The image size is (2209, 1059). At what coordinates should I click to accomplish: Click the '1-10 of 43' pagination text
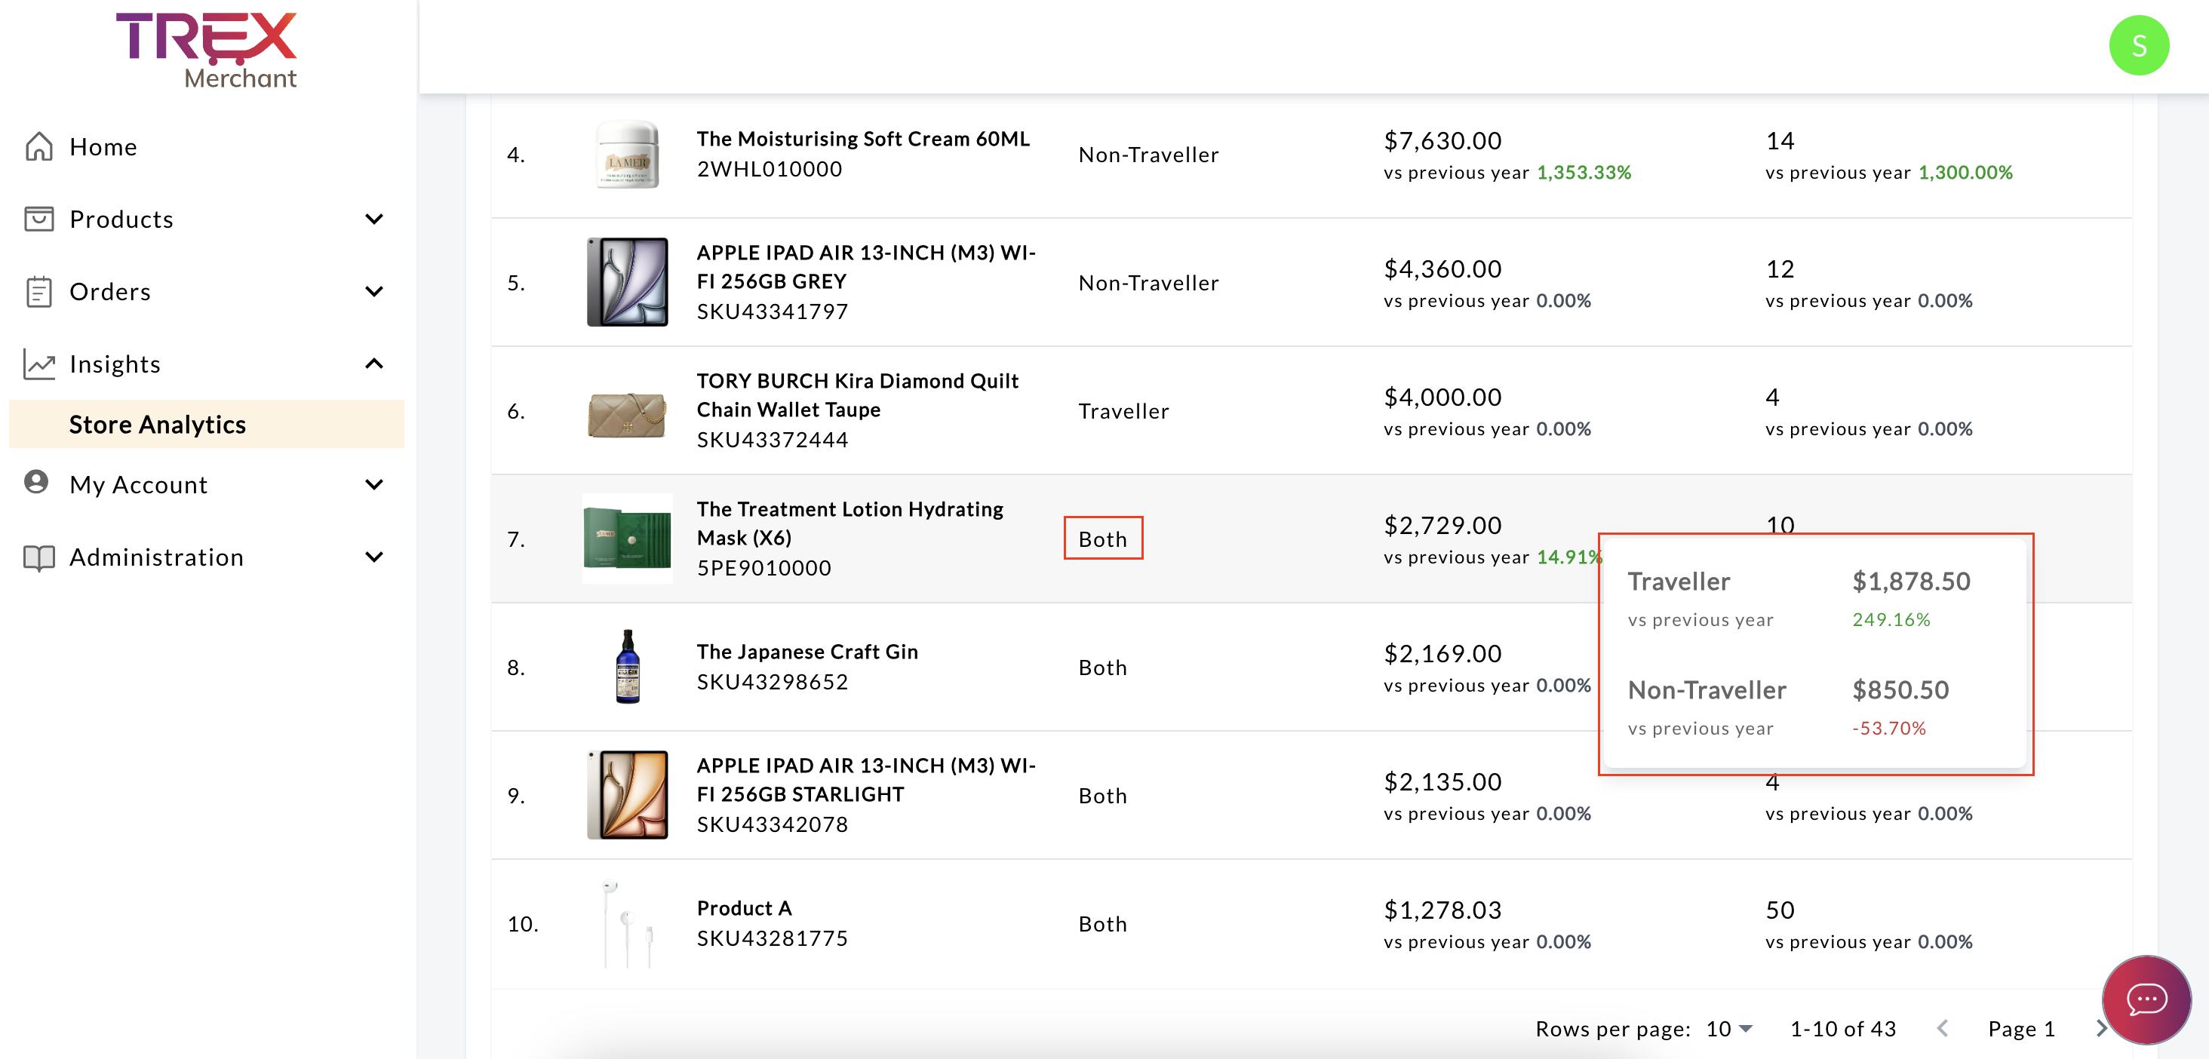coord(1843,1029)
